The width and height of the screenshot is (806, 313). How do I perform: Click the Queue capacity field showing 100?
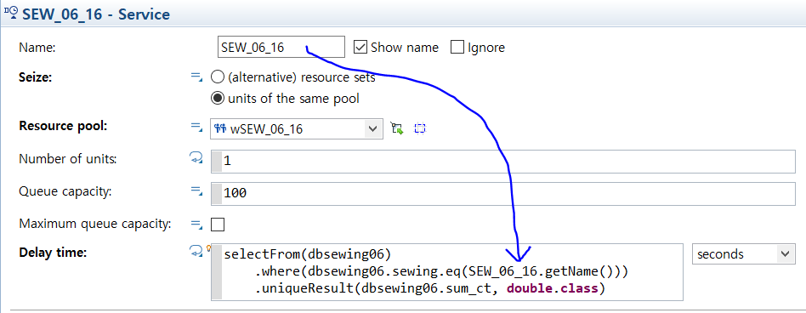tap(503, 194)
